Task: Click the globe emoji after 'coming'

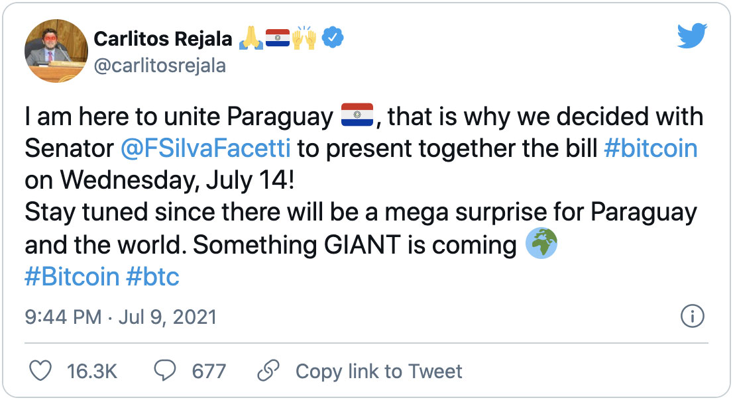Action: 541,244
